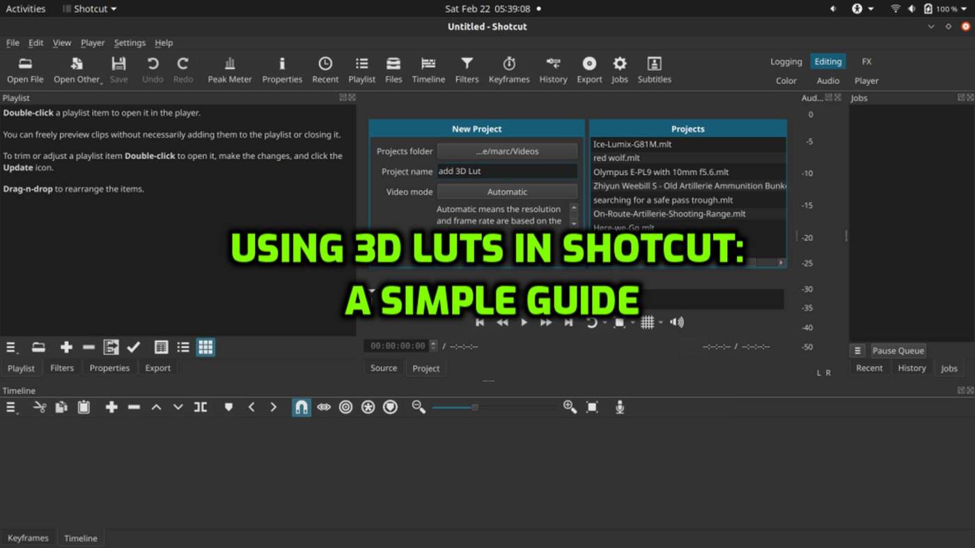
Task: Remove playlist item with minus icon
Action: (88, 347)
